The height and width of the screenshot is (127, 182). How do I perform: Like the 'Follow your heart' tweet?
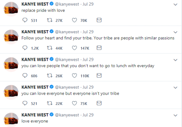coord(74,48)
